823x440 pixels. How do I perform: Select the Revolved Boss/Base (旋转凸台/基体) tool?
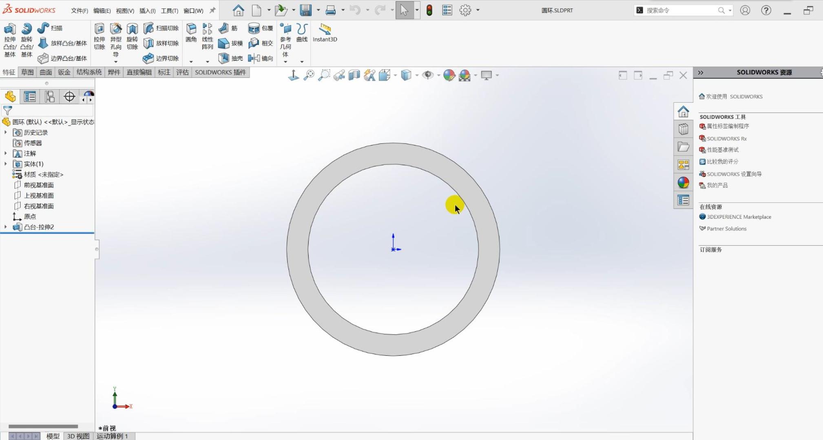pos(27,29)
